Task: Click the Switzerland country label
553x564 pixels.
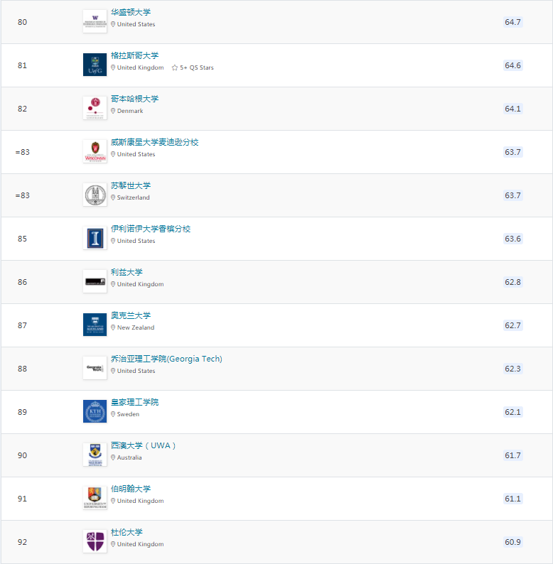Action: [133, 197]
